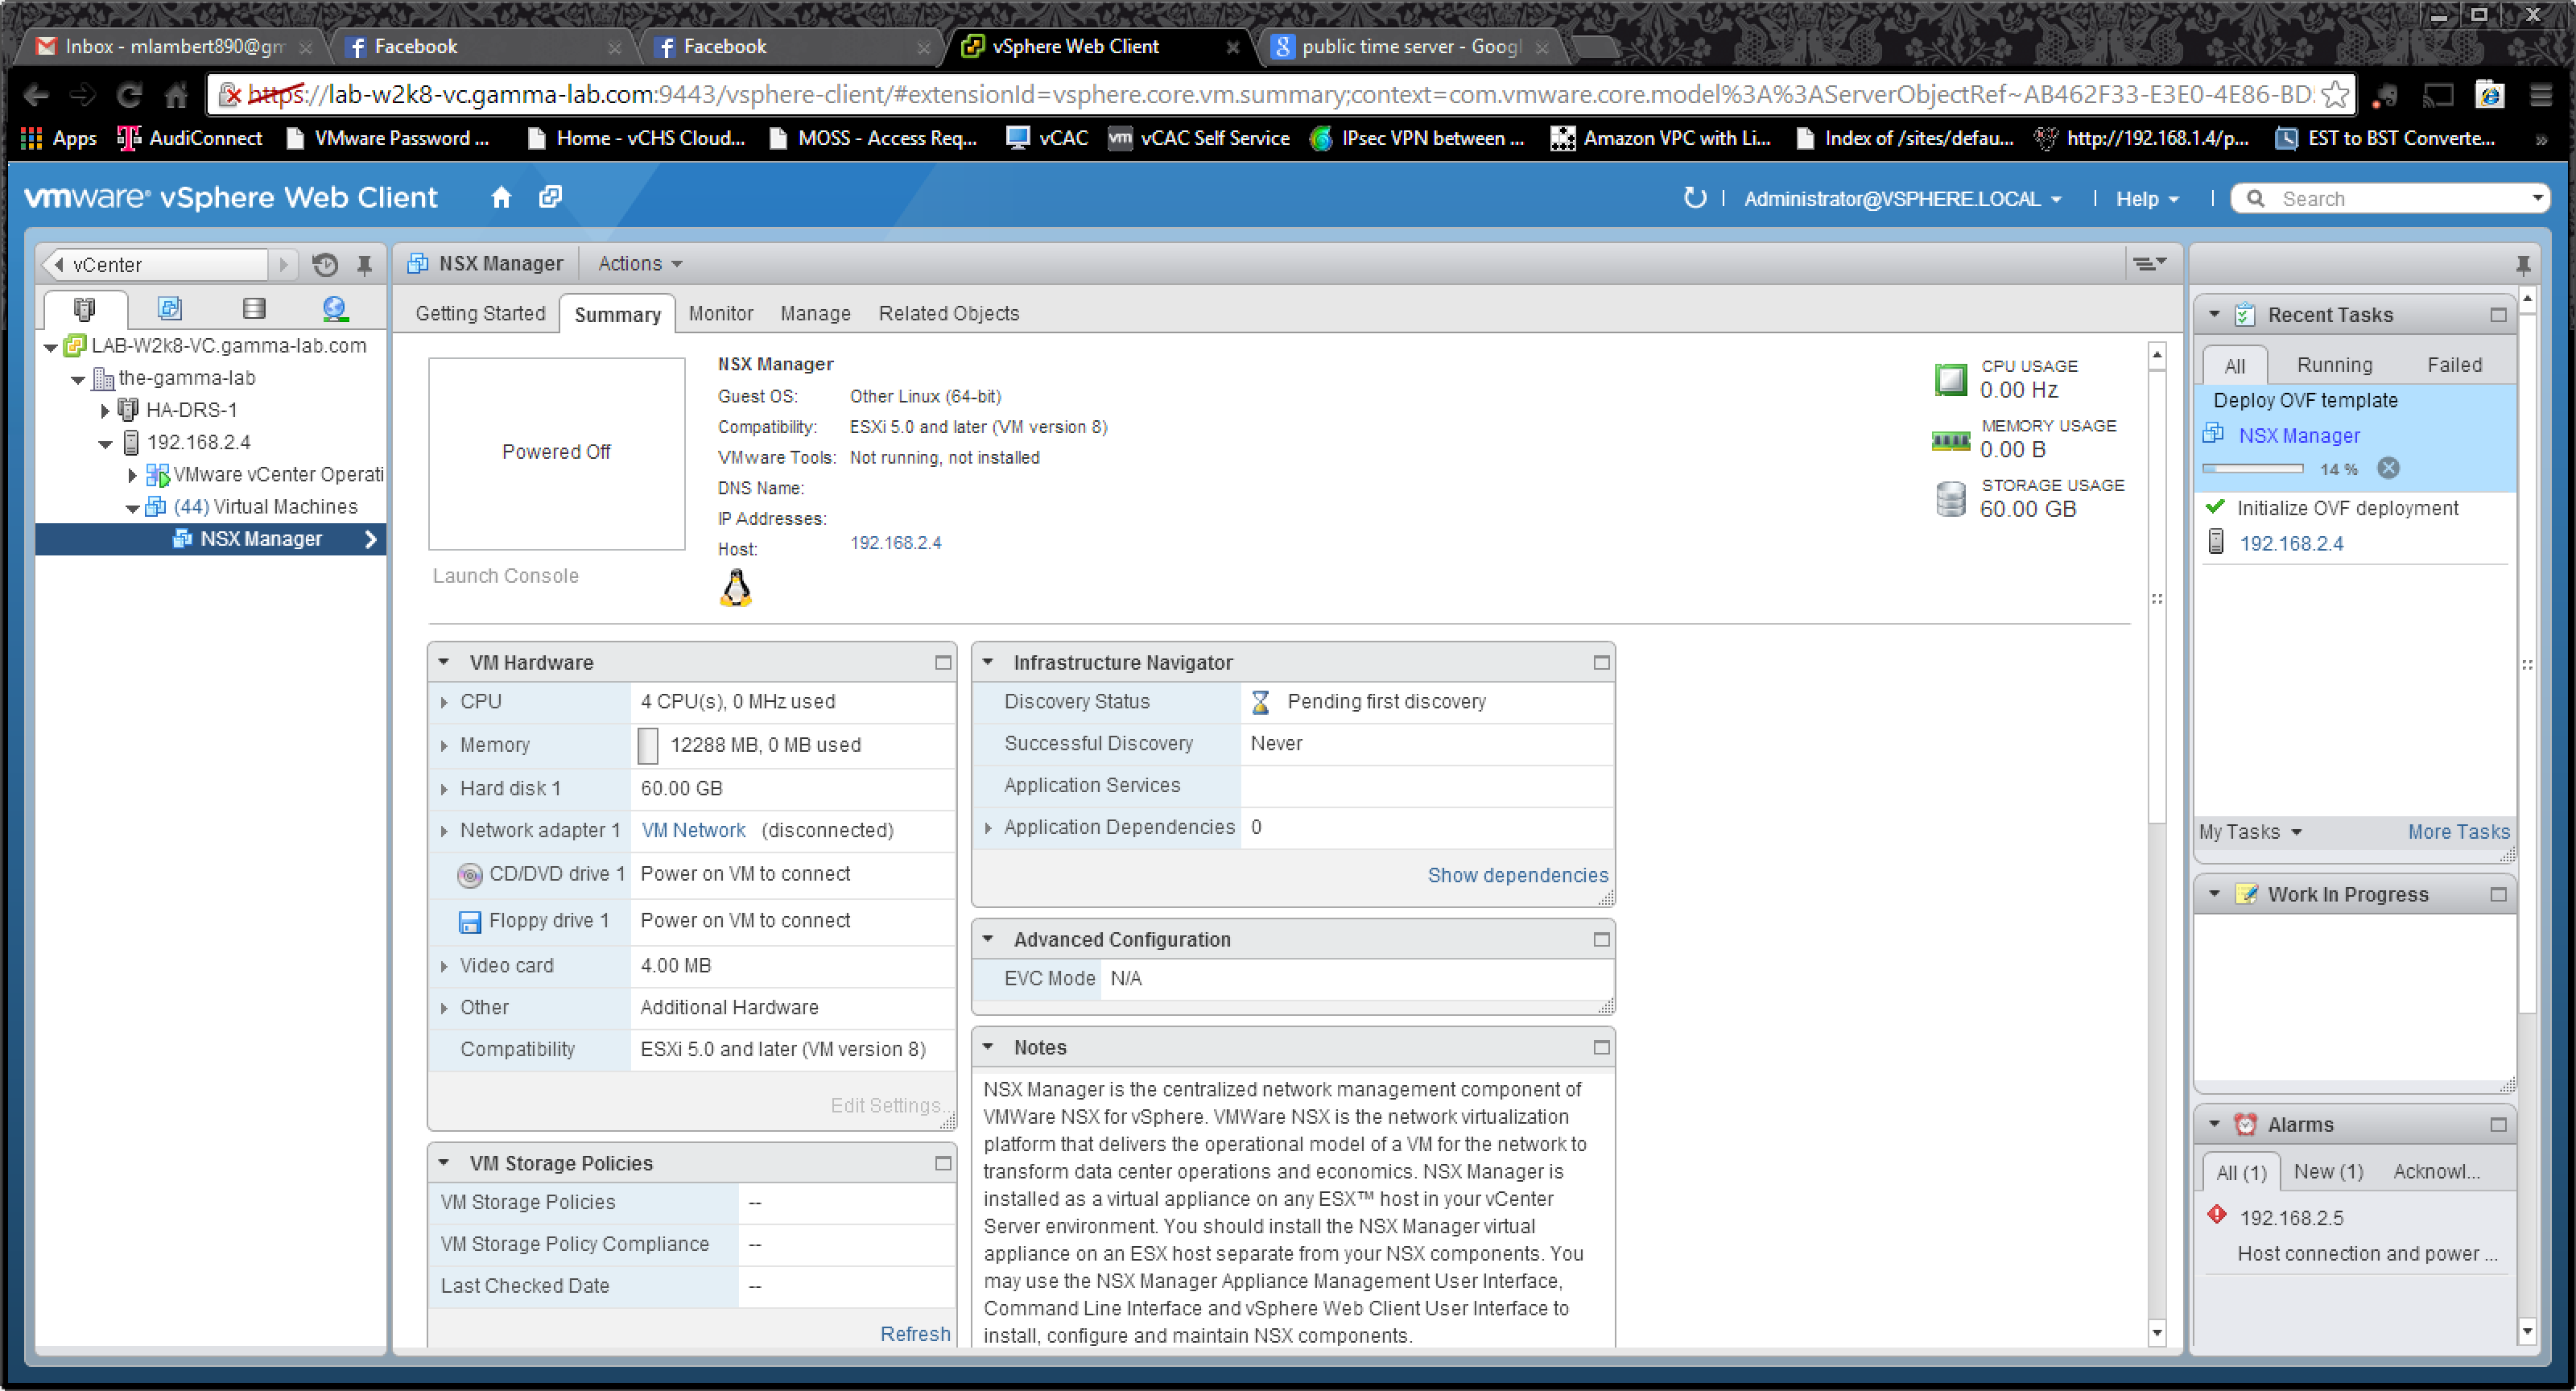Minimize the VM Hardware panel box
Image resolution: width=2576 pixels, height=1391 pixels.
[x=942, y=662]
